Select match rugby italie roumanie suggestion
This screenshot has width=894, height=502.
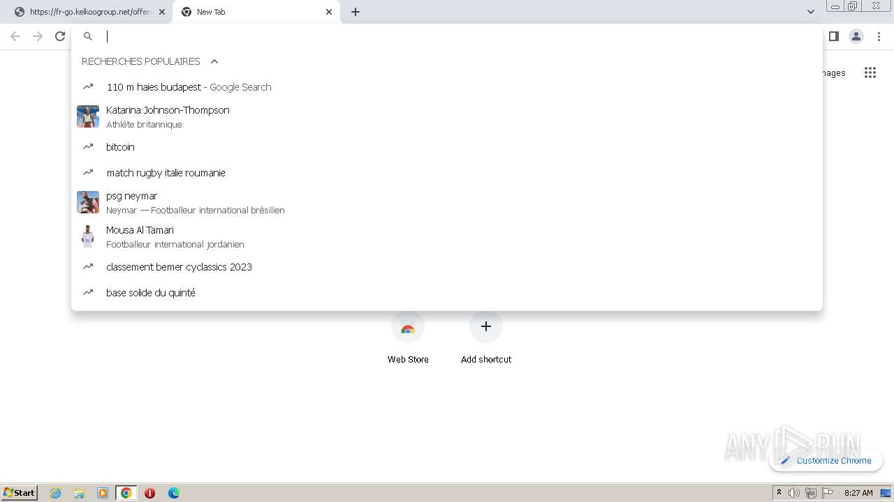tap(447, 173)
